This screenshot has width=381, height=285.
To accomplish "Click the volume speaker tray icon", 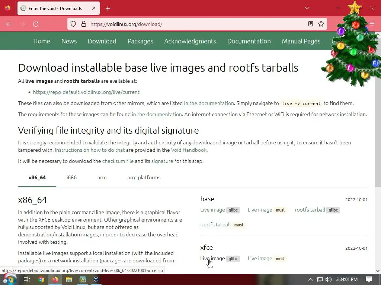I will [328, 279].
